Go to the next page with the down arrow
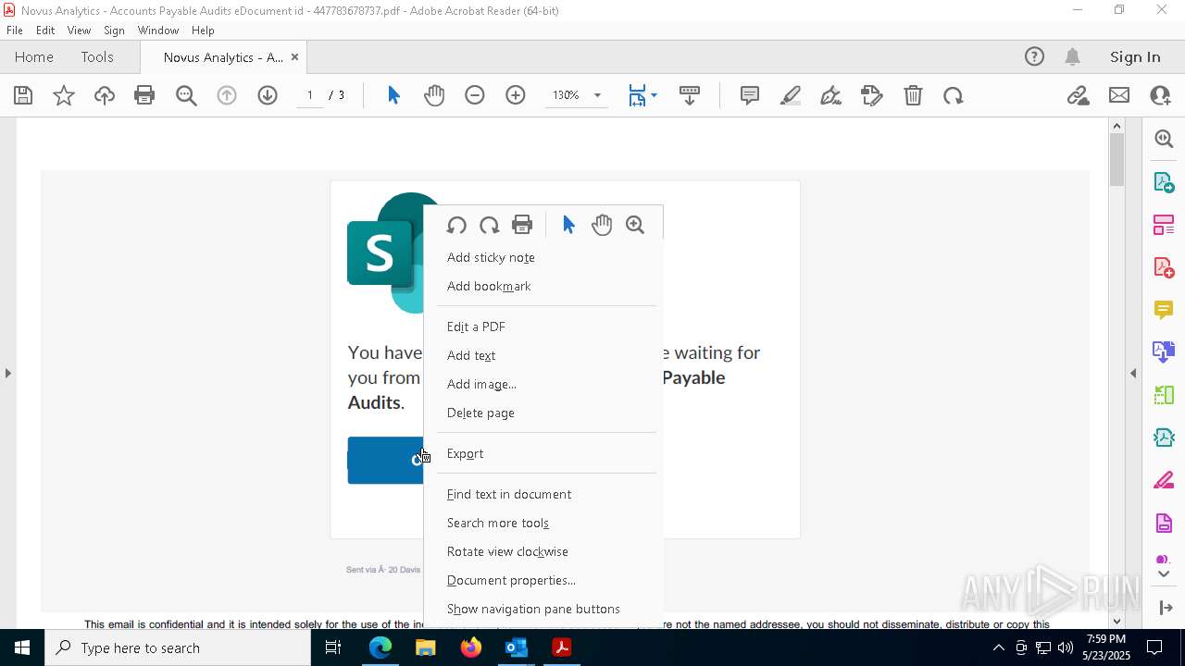Image resolution: width=1185 pixels, height=666 pixels. [268, 95]
